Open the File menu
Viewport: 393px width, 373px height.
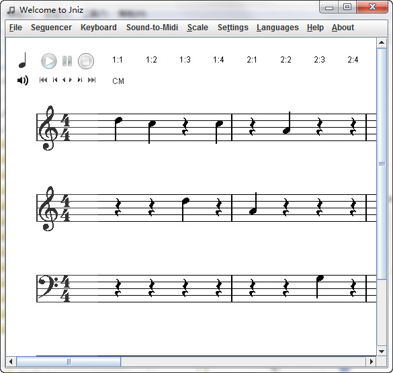[15, 28]
